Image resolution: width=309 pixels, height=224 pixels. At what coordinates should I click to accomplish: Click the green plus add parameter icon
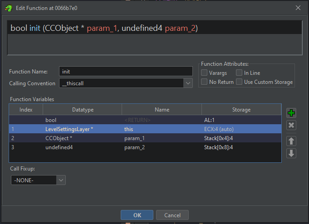292,113
